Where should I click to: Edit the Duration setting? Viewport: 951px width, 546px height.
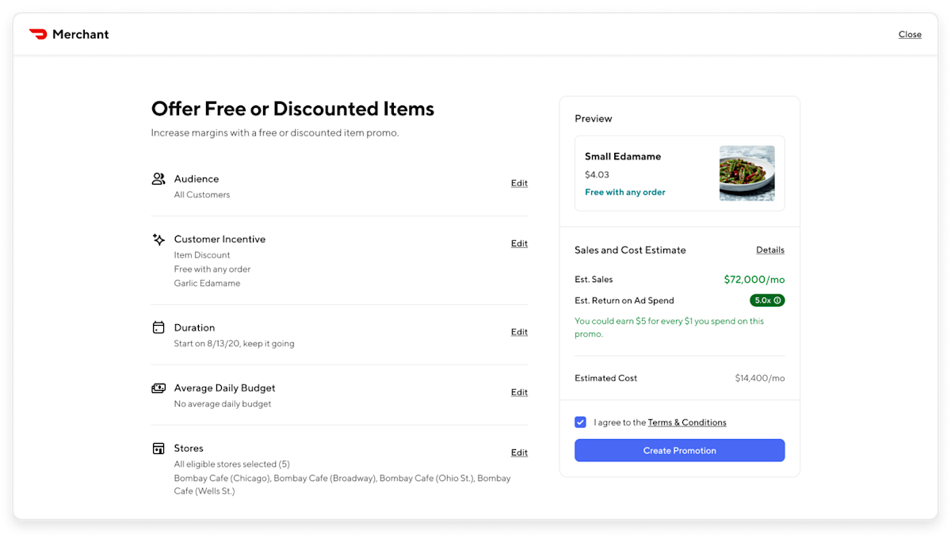coord(519,332)
